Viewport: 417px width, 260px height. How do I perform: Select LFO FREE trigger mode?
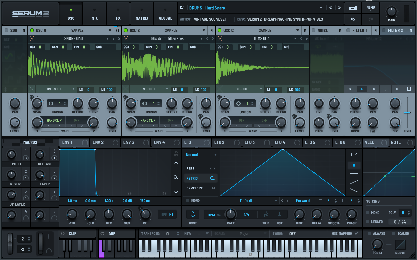201,168
